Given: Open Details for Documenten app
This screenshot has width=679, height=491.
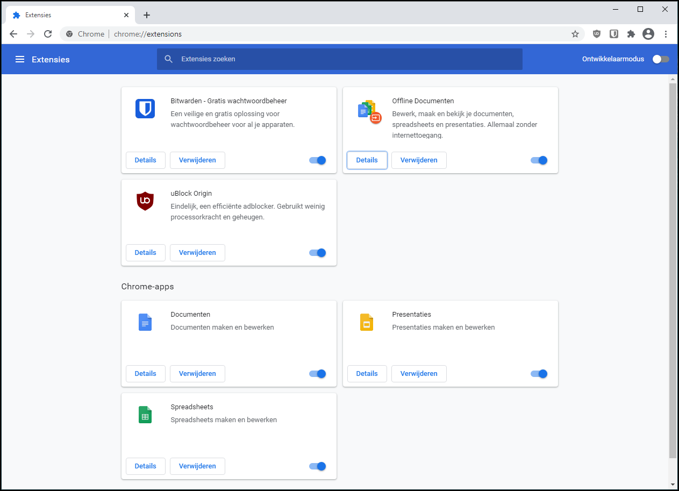Looking at the screenshot, I should [146, 374].
